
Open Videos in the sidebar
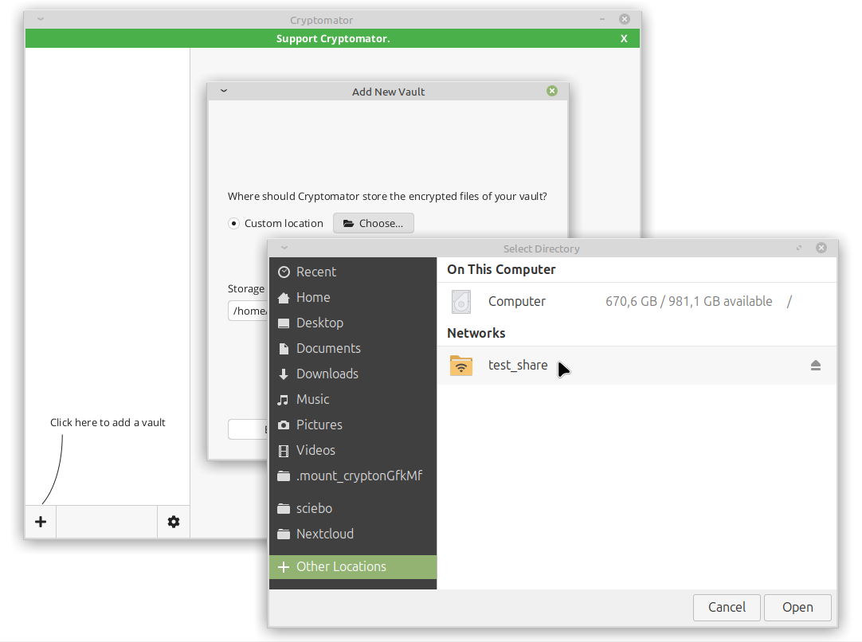[x=353, y=450]
